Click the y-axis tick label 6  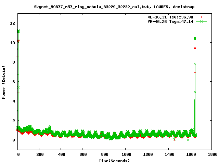14,82
